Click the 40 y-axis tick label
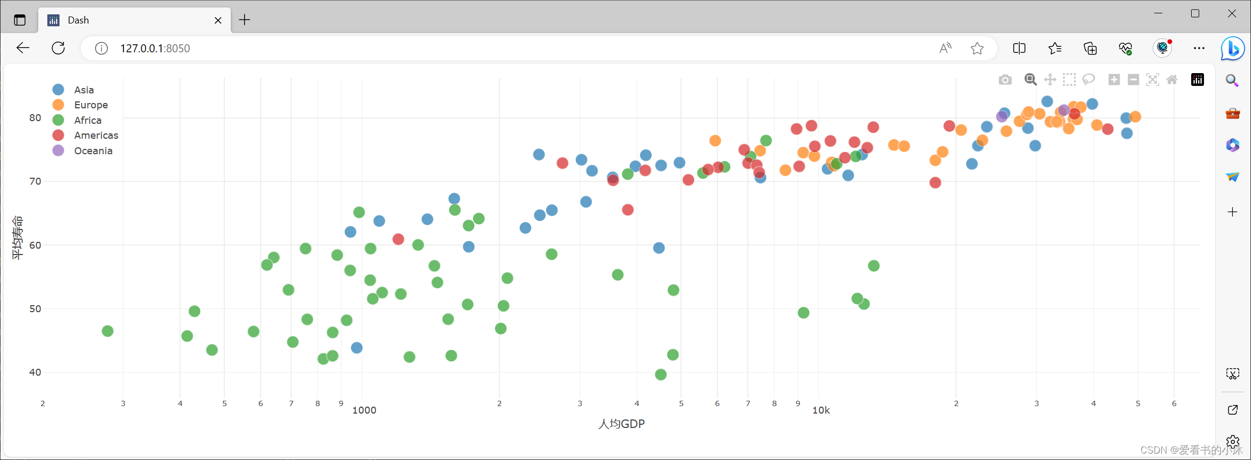 [x=35, y=372]
